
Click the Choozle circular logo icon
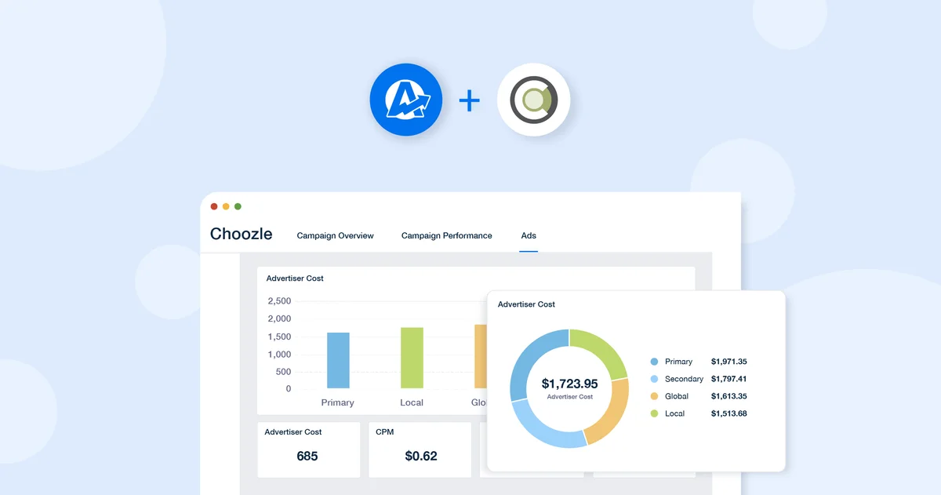pyautogui.click(x=533, y=100)
